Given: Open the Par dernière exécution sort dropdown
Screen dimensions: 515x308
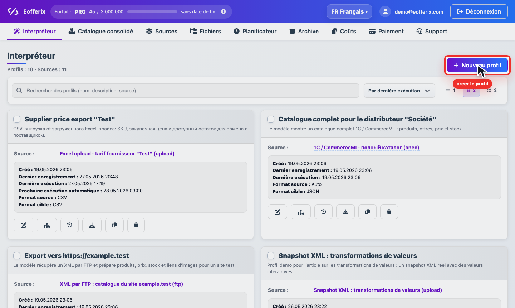Looking at the screenshot, I should tap(399, 91).
